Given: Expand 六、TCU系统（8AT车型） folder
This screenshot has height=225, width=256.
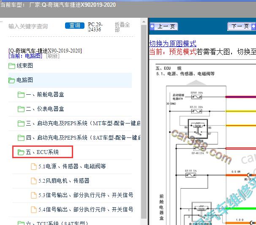Looking at the screenshot, I should (57, 223).
